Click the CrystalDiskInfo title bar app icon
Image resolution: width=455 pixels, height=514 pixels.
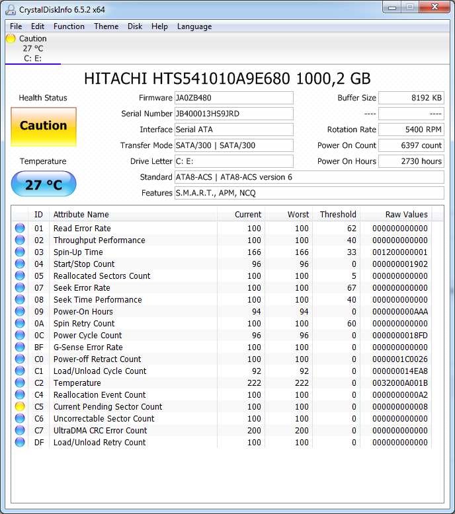[11, 10]
